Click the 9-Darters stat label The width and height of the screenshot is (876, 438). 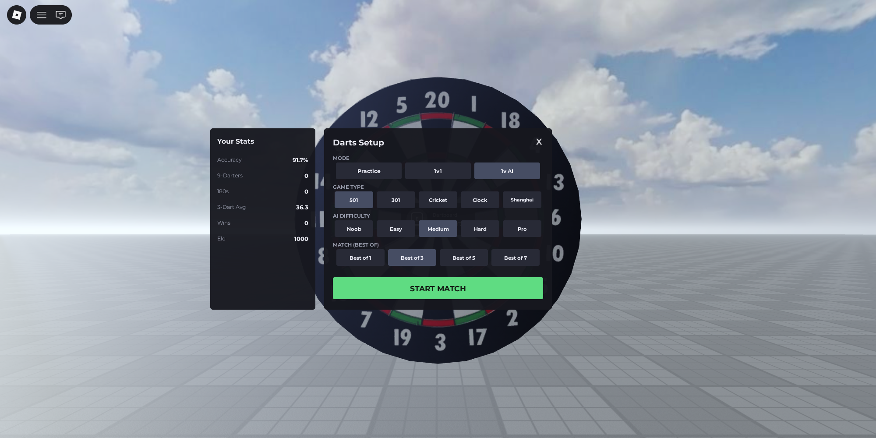[x=230, y=176]
